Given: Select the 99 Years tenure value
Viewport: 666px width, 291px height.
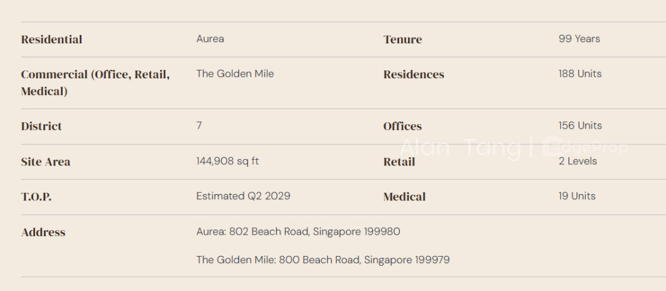Looking at the screenshot, I should (579, 39).
